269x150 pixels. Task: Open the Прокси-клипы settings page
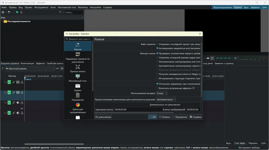pyautogui.click(x=78, y=69)
